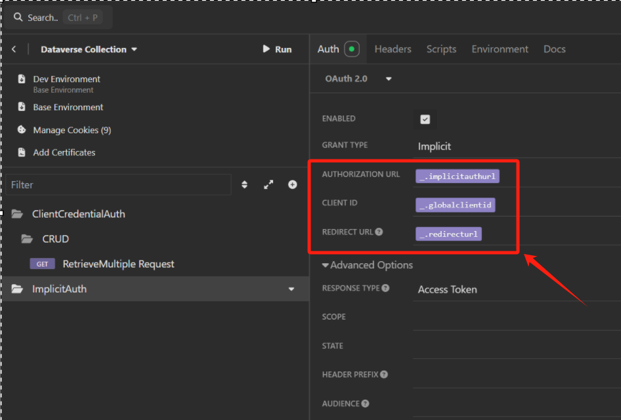The width and height of the screenshot is (621, 420).
Task: Open the Response Type Access Token selector
Action: click(x=517, y=290)
